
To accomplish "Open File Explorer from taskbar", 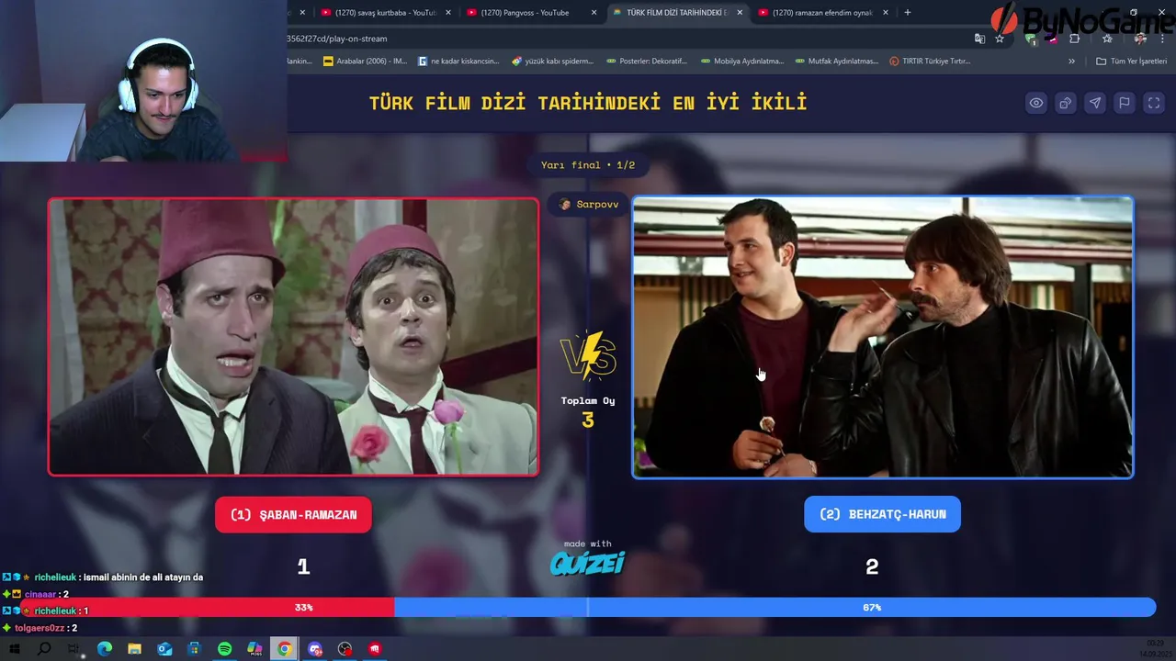I will click(x=134, y=649).
